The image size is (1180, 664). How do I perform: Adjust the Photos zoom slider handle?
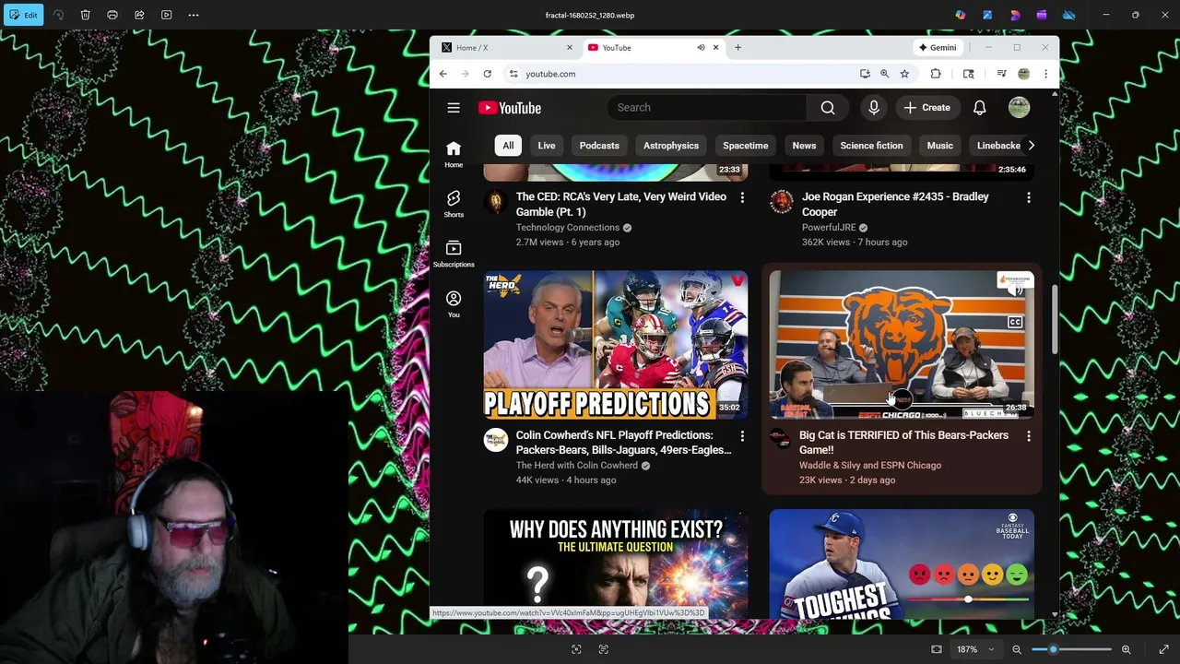coord(1053,649)
